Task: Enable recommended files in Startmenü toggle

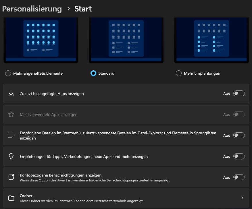Action: 239,135
